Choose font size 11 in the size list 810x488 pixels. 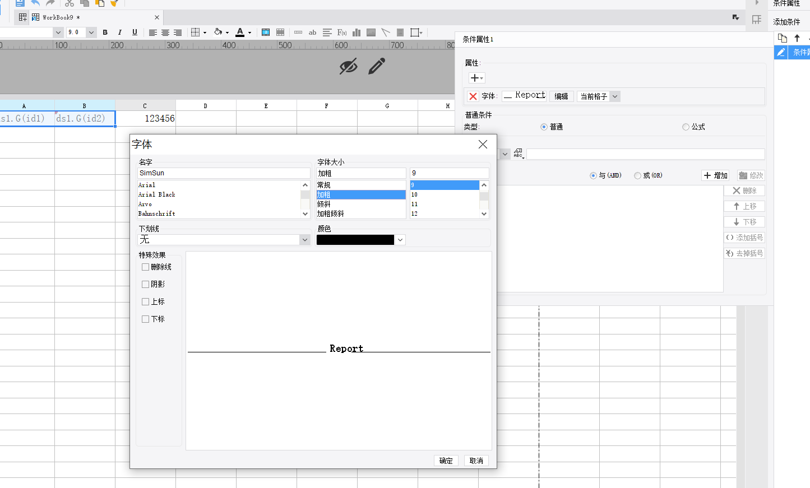click(445, 205)
